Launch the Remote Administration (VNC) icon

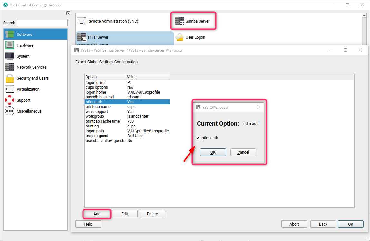[82, 21]
